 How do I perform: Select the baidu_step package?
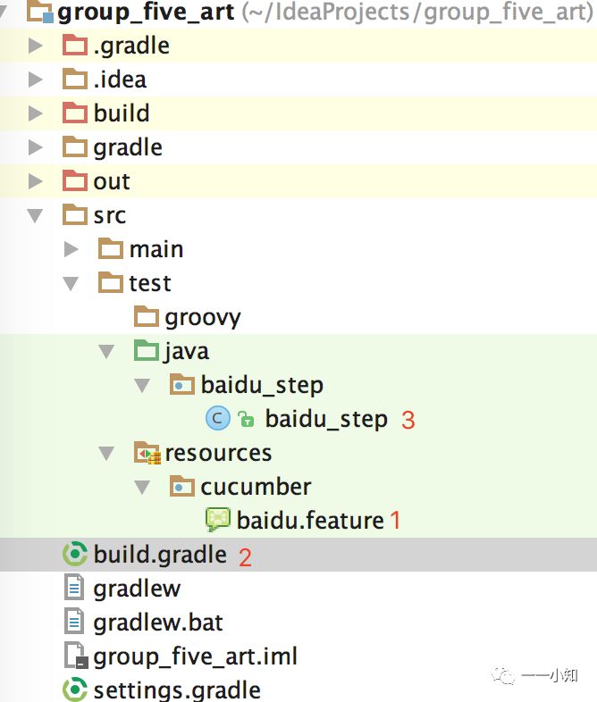pyautogui.click(x=261, y=385)
